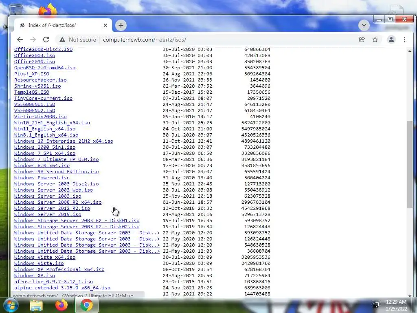The height and width of the screenshot is (313, 417).
Task: Click the scrollbar down arrow
Action: [x=410, y=295]
